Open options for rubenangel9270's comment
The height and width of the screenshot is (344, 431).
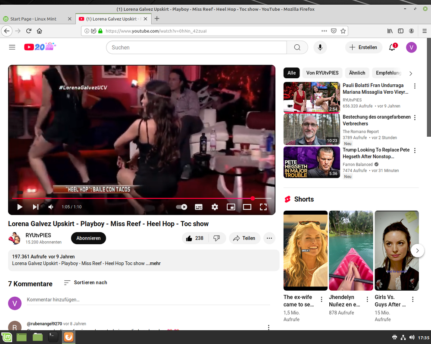[x=269, y=327]
